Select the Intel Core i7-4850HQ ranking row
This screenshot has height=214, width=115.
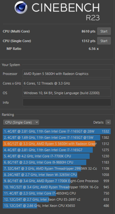(x=57, y=193)
